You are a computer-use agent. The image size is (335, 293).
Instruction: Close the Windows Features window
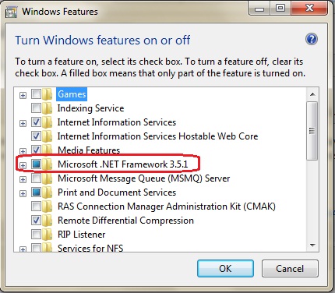(309, 9)
